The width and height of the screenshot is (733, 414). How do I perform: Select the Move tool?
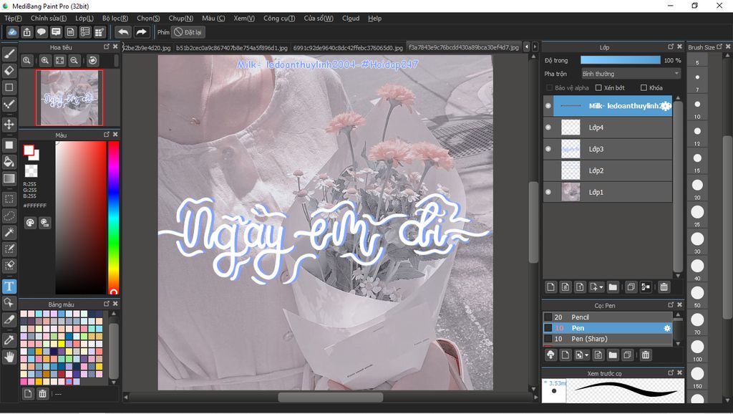9,125
